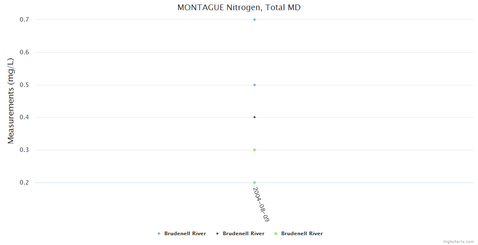Select the 0.4 y-axis tick label
This screenshot has width=478, height=245.
25,118
